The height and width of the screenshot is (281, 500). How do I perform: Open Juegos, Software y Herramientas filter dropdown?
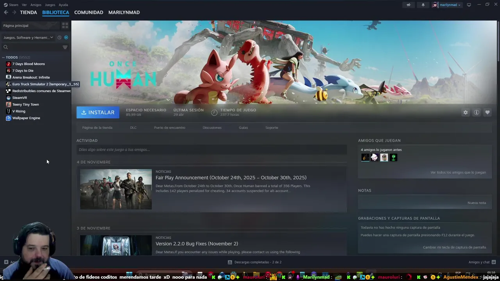click(x=28, y=37)
